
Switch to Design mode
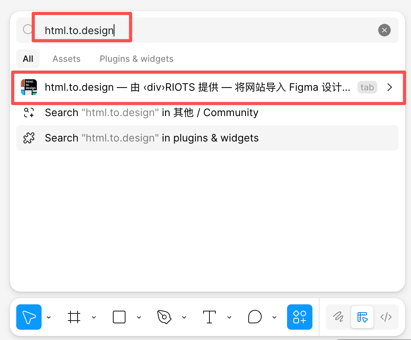pyautogui.click(x=362, y=317)
